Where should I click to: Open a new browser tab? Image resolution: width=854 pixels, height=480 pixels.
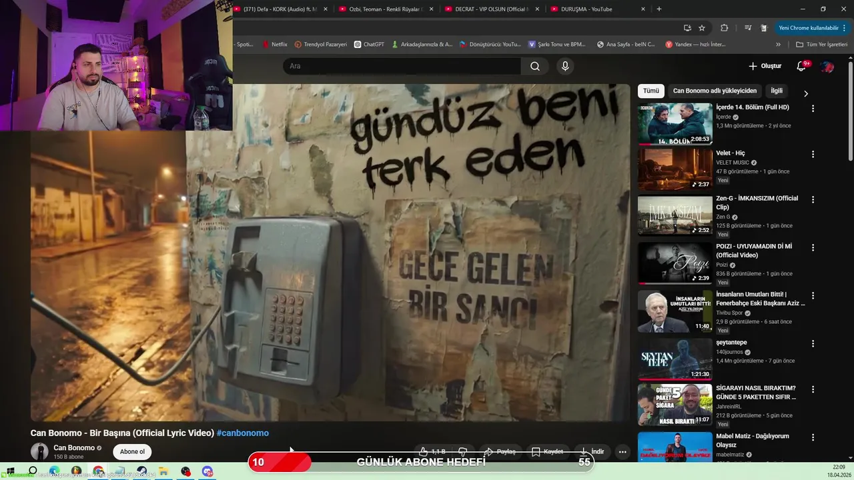659,9
